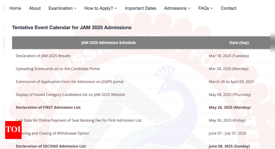The image size is (275, 149).
Task: Select the Important Dates menu item
Action: tap(140, 8)
